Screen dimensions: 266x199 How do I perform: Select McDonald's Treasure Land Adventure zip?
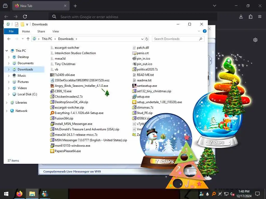click(x=85, y=129)
